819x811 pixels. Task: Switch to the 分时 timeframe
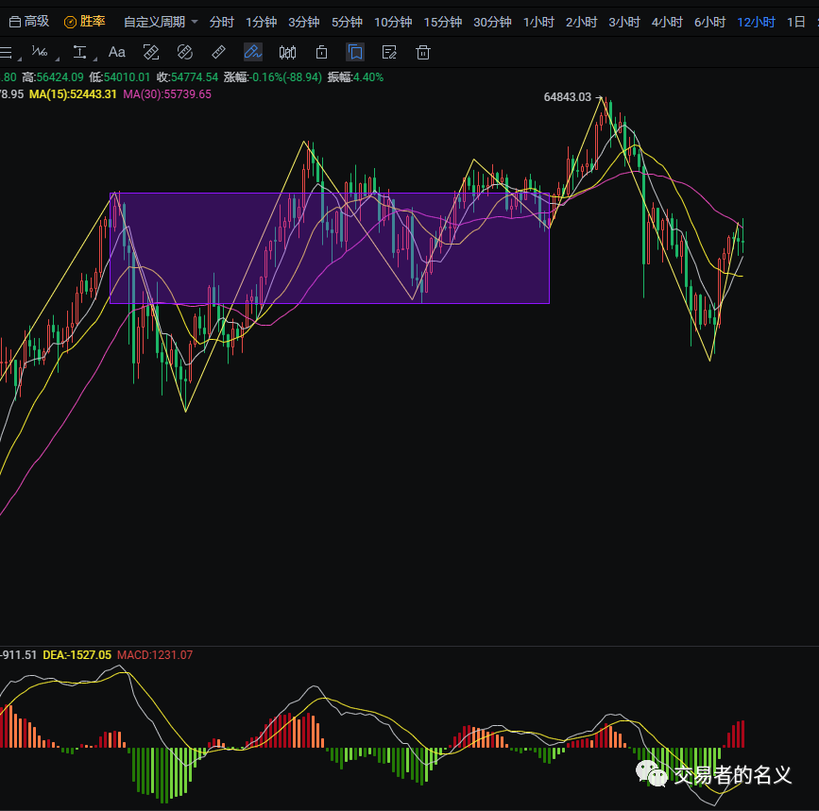(221, 22)
